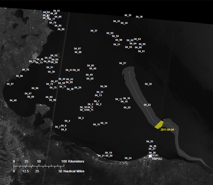The width and height of the screenshot is (213, 185).
Task: Click the 04_68 label
Action: (19, 76)
